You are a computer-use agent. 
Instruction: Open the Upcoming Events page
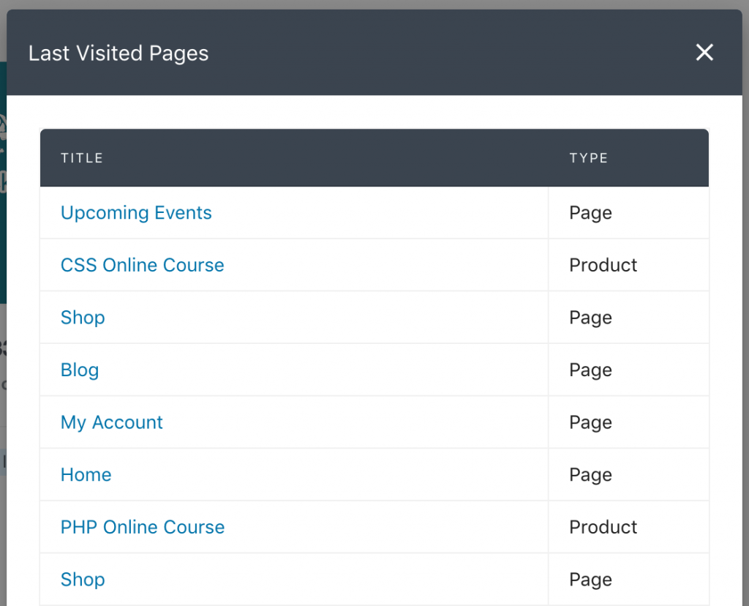pyautogui.click(x=136, y=213)
